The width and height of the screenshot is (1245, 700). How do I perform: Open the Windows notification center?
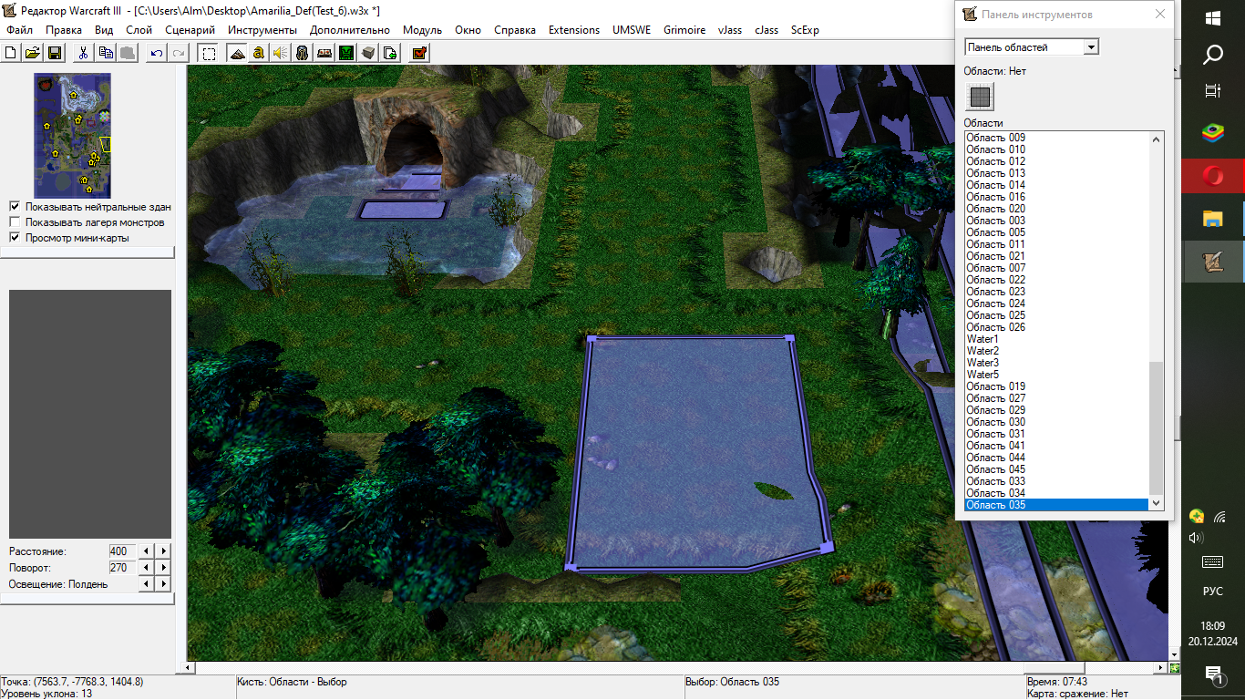click(1213, 674)
